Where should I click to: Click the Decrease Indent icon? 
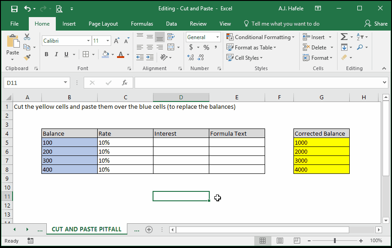pos(140,58)
